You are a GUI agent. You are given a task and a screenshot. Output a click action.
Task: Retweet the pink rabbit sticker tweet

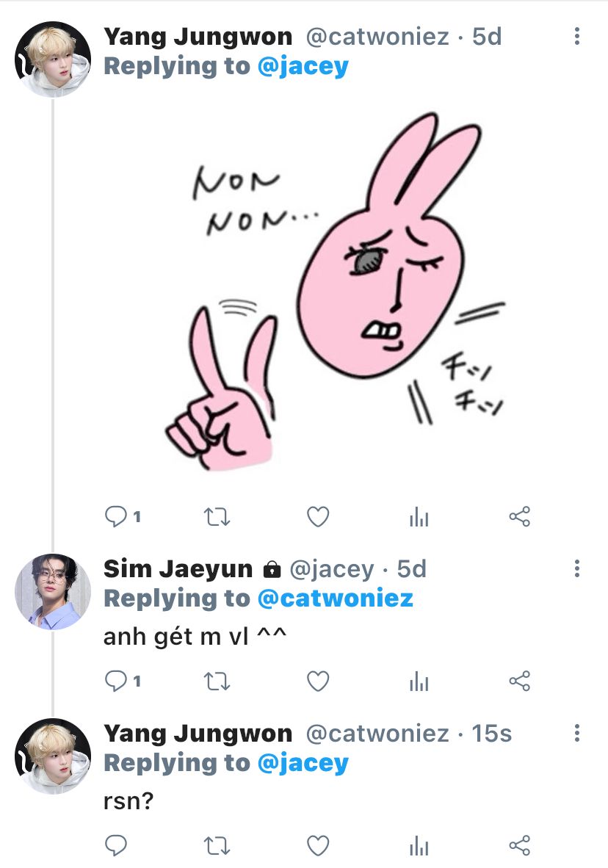point(216,518)
